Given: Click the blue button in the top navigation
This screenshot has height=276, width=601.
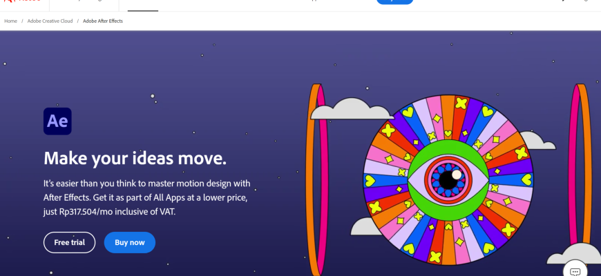Looking at the screenshot, I should pos(394,1).
